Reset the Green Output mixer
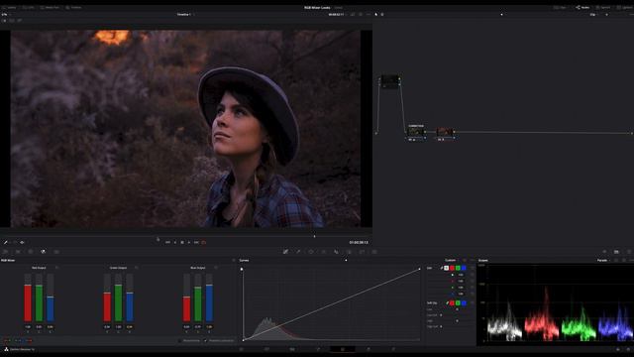The width and height of the screenshot is (634, 357). [x=137, y=268]
